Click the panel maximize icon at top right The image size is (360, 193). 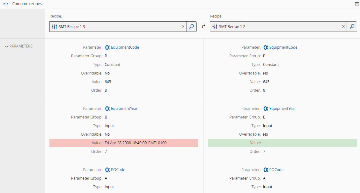tap(356, 4)
